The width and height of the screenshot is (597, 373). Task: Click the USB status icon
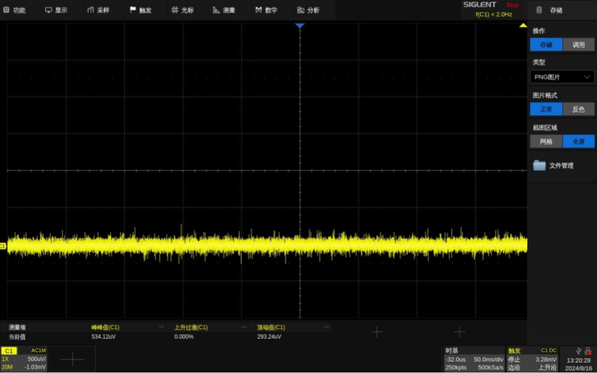(x=578, y=351)
